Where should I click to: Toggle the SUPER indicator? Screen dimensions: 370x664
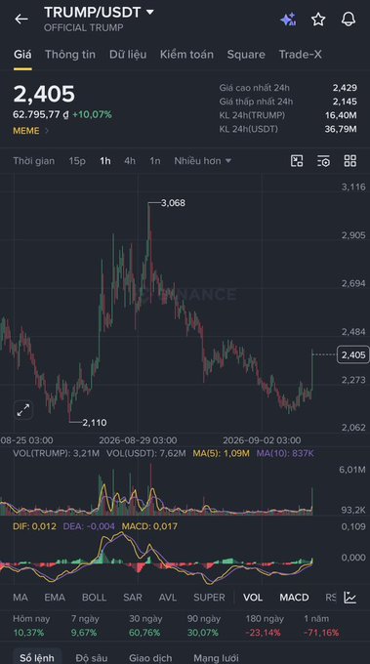pos(209,598)
